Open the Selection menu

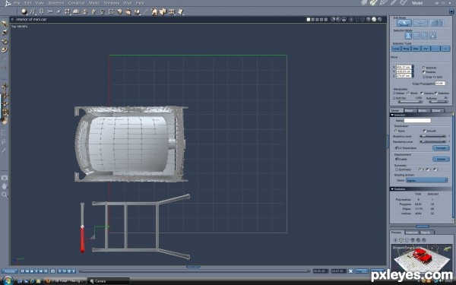coord(55,3)
